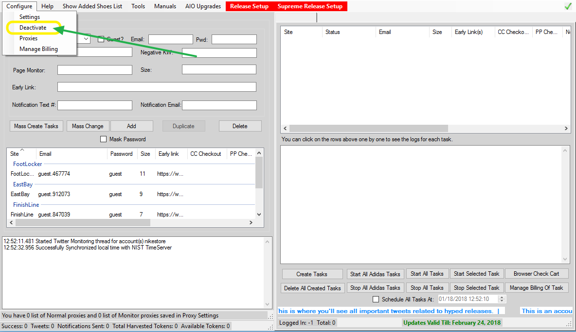
Task: Click the down scroll arrow in the activity log
Action: (269, 304)
